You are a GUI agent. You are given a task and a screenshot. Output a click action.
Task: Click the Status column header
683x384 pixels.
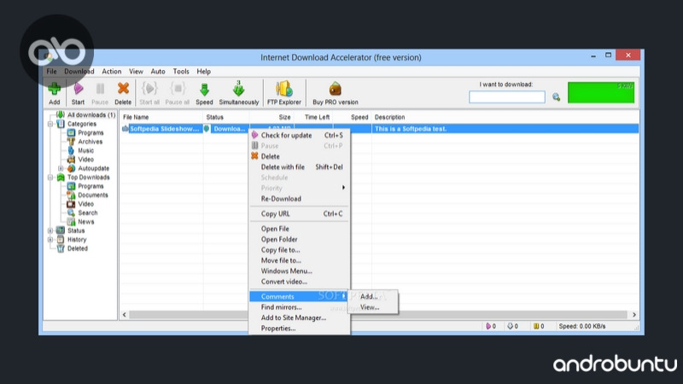pos(226,117)
